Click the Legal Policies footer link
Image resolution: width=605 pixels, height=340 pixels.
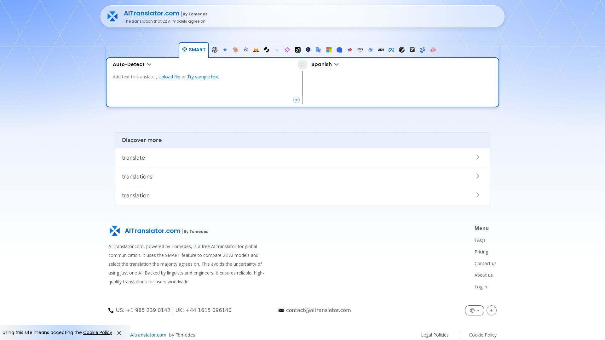[x=435, y=335]
